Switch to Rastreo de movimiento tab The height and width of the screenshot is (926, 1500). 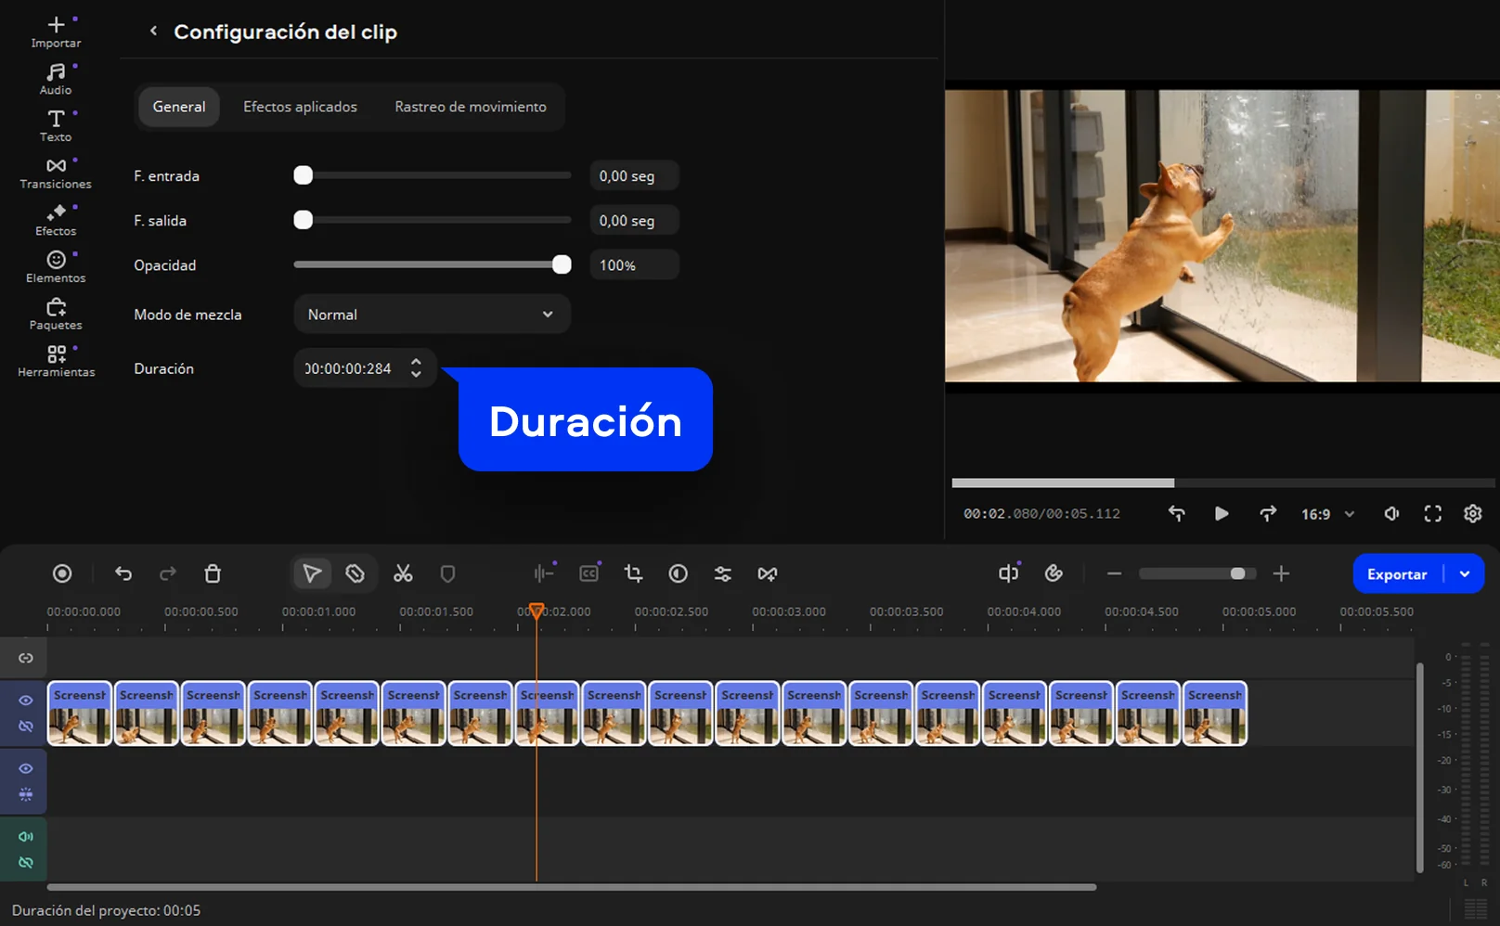coord(471,107)
